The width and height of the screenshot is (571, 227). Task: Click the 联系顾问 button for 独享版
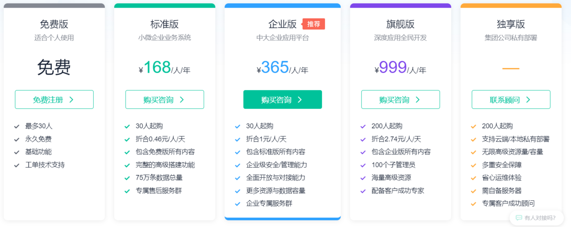[511, 100]
